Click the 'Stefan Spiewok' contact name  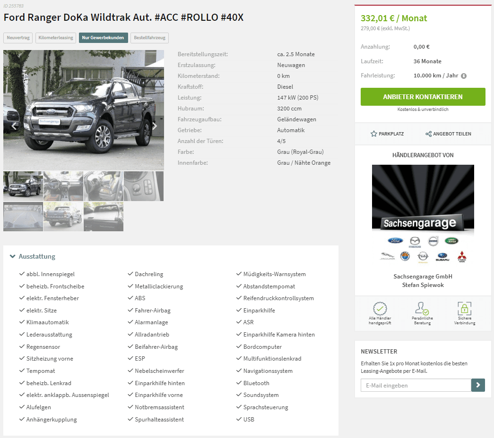point(423,285)
